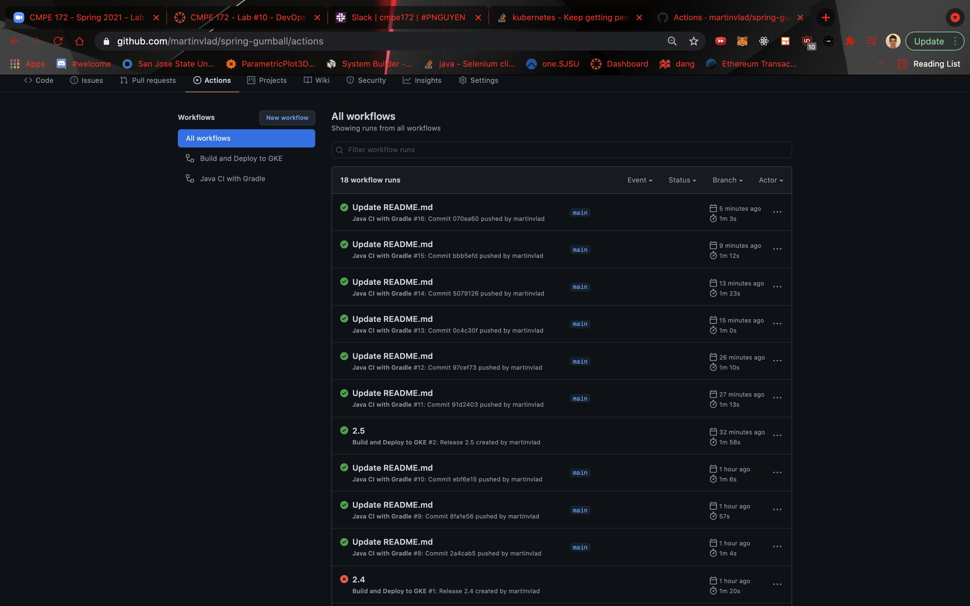
Task: Click the zoom magnifier in address bar
Action: [x=672, y=41]
